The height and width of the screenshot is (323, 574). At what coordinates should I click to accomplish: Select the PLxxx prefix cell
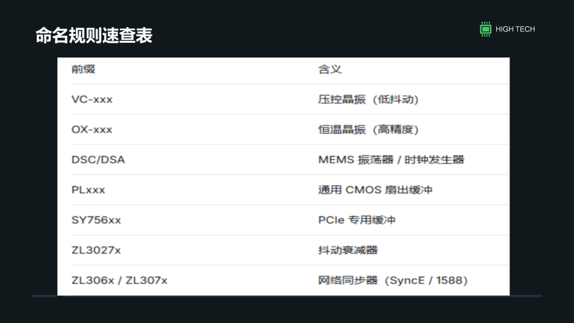(88, 190)
